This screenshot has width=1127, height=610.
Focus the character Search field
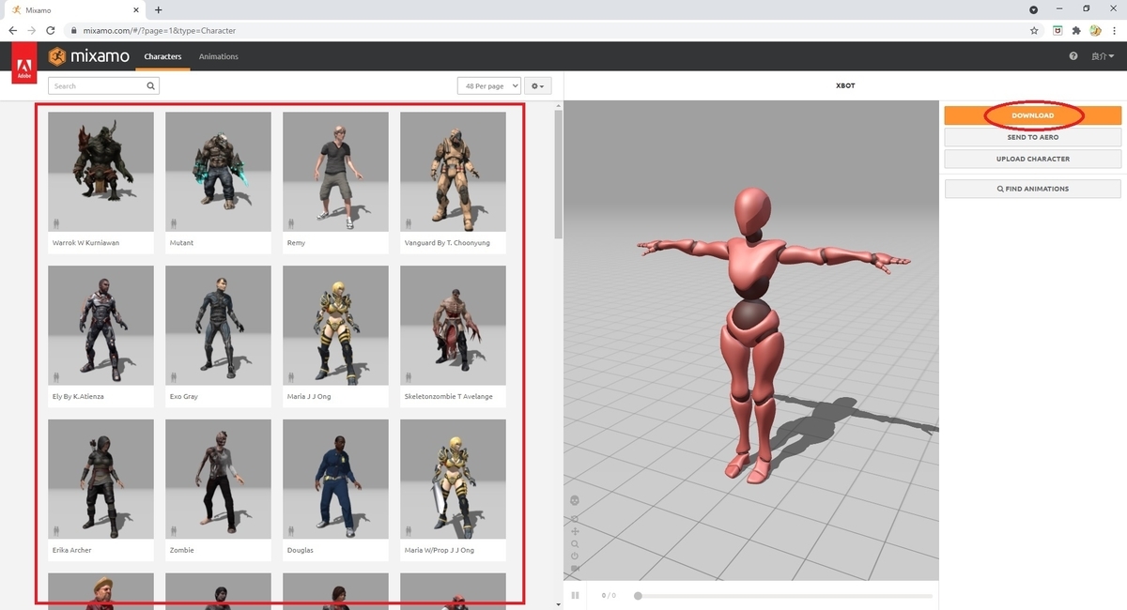click(103, 85)
